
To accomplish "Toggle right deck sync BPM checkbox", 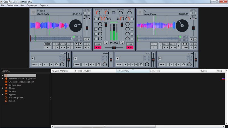I will click(x=191, y=13).
